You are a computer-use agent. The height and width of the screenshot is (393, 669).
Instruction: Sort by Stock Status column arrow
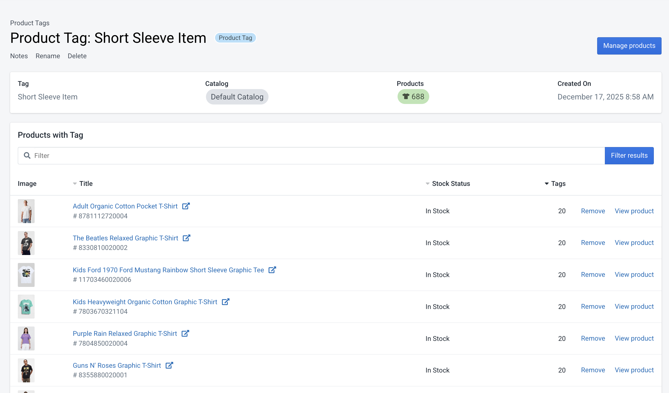(427, 184)
